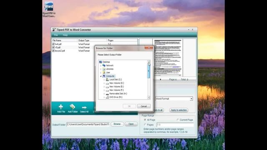Click the Open output folder button
267x150 pixels.
[131, 124]
